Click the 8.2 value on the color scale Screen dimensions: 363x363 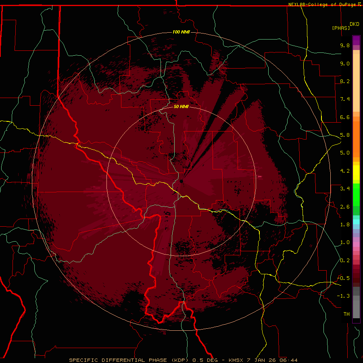pos(345,81)
